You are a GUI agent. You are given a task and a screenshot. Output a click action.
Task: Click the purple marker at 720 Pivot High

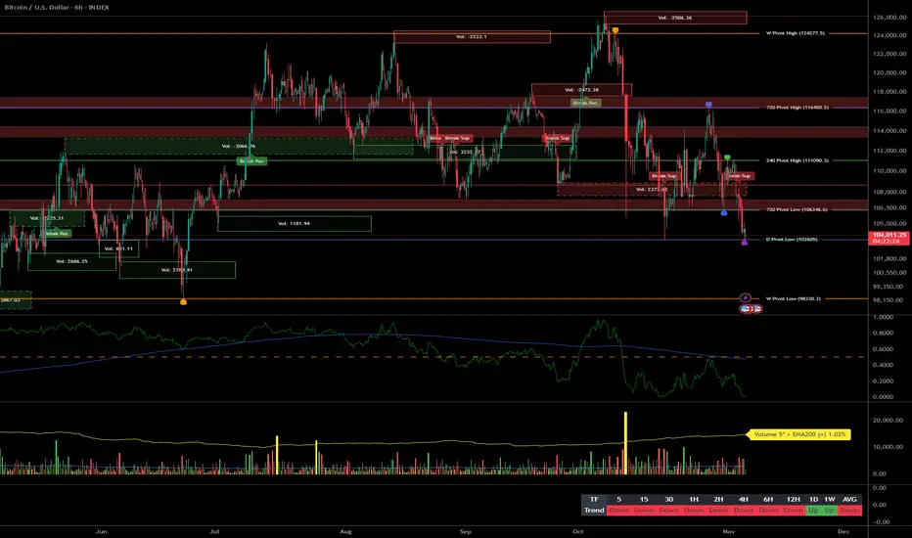pos(708,105)
